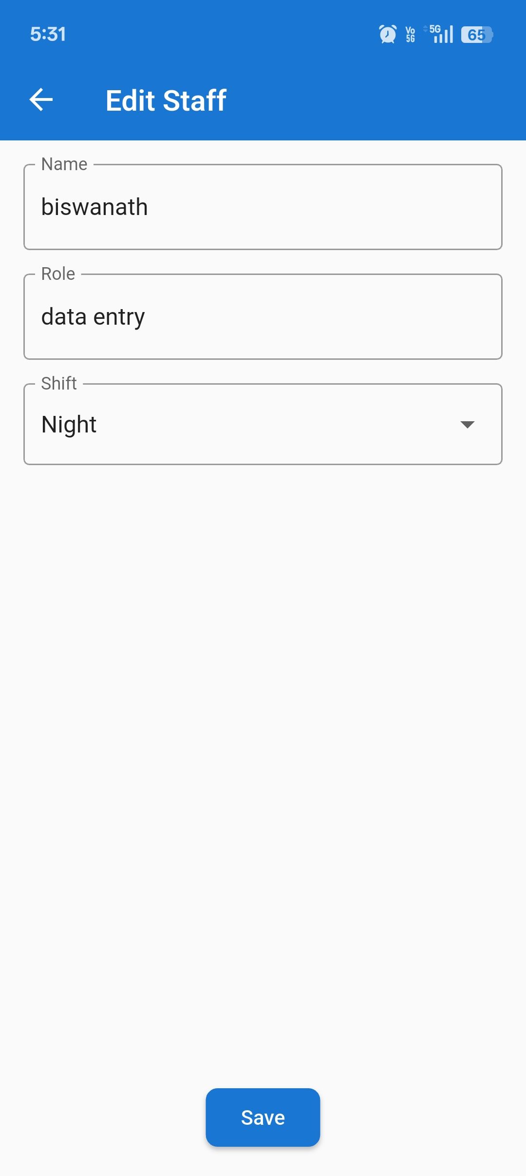Tap the empty area below Shift field

(263, 731)
